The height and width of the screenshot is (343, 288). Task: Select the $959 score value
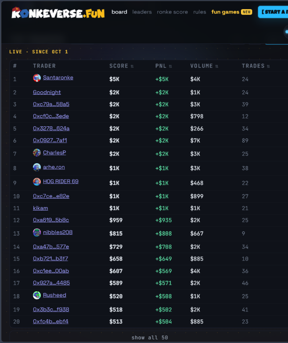tap(116, 220)
